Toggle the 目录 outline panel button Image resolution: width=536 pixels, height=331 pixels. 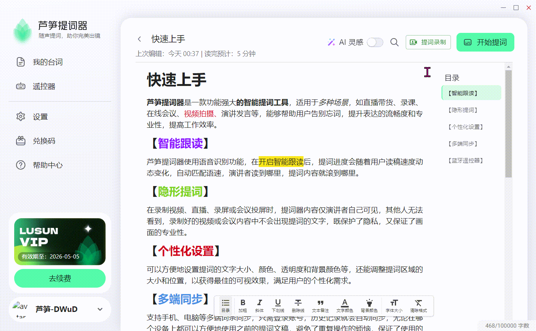pos(225,305)
